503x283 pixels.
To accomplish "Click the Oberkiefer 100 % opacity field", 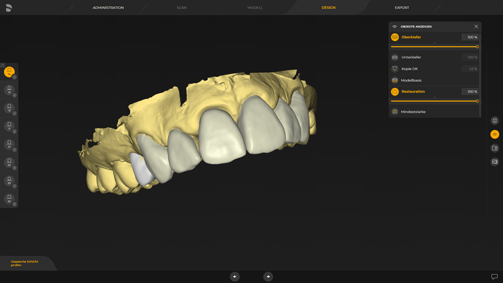I will [x=470, y=37].
